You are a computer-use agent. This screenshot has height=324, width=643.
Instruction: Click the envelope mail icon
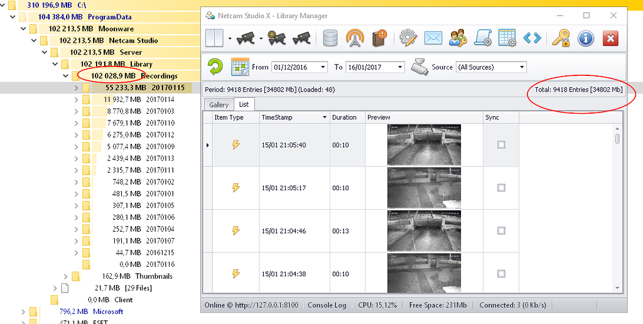433,38
